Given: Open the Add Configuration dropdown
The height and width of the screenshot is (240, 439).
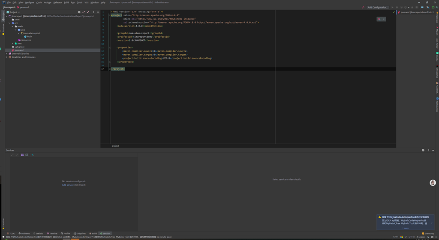Looking at the screenshot, I should [378, 7].
